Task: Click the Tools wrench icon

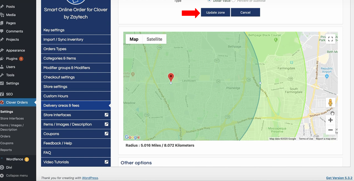Action: [x=2, y=75]
